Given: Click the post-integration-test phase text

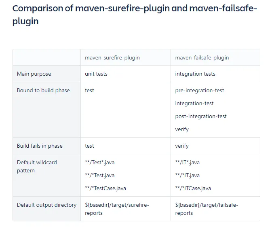Looking at the screenshot, I should pos(201,117).
